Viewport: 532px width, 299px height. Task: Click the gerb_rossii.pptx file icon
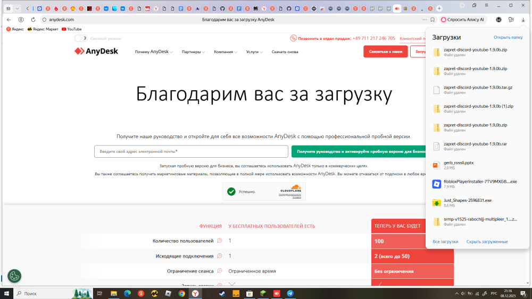(x=436, y=165)
